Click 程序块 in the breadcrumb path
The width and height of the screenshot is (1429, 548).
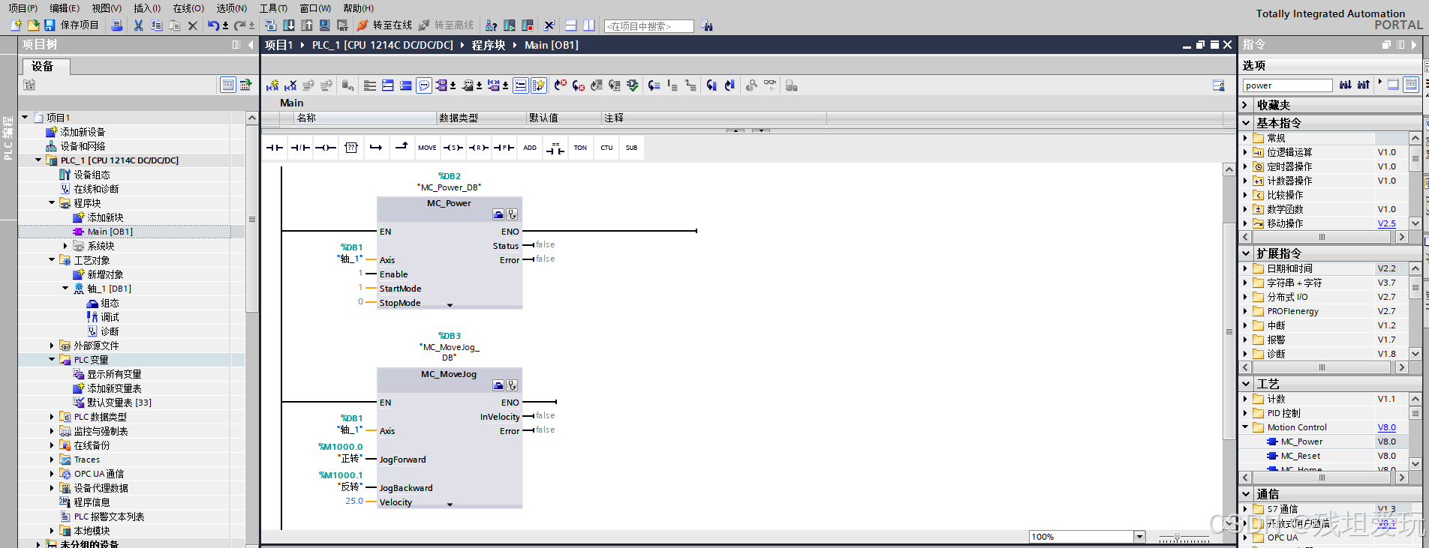488,45
